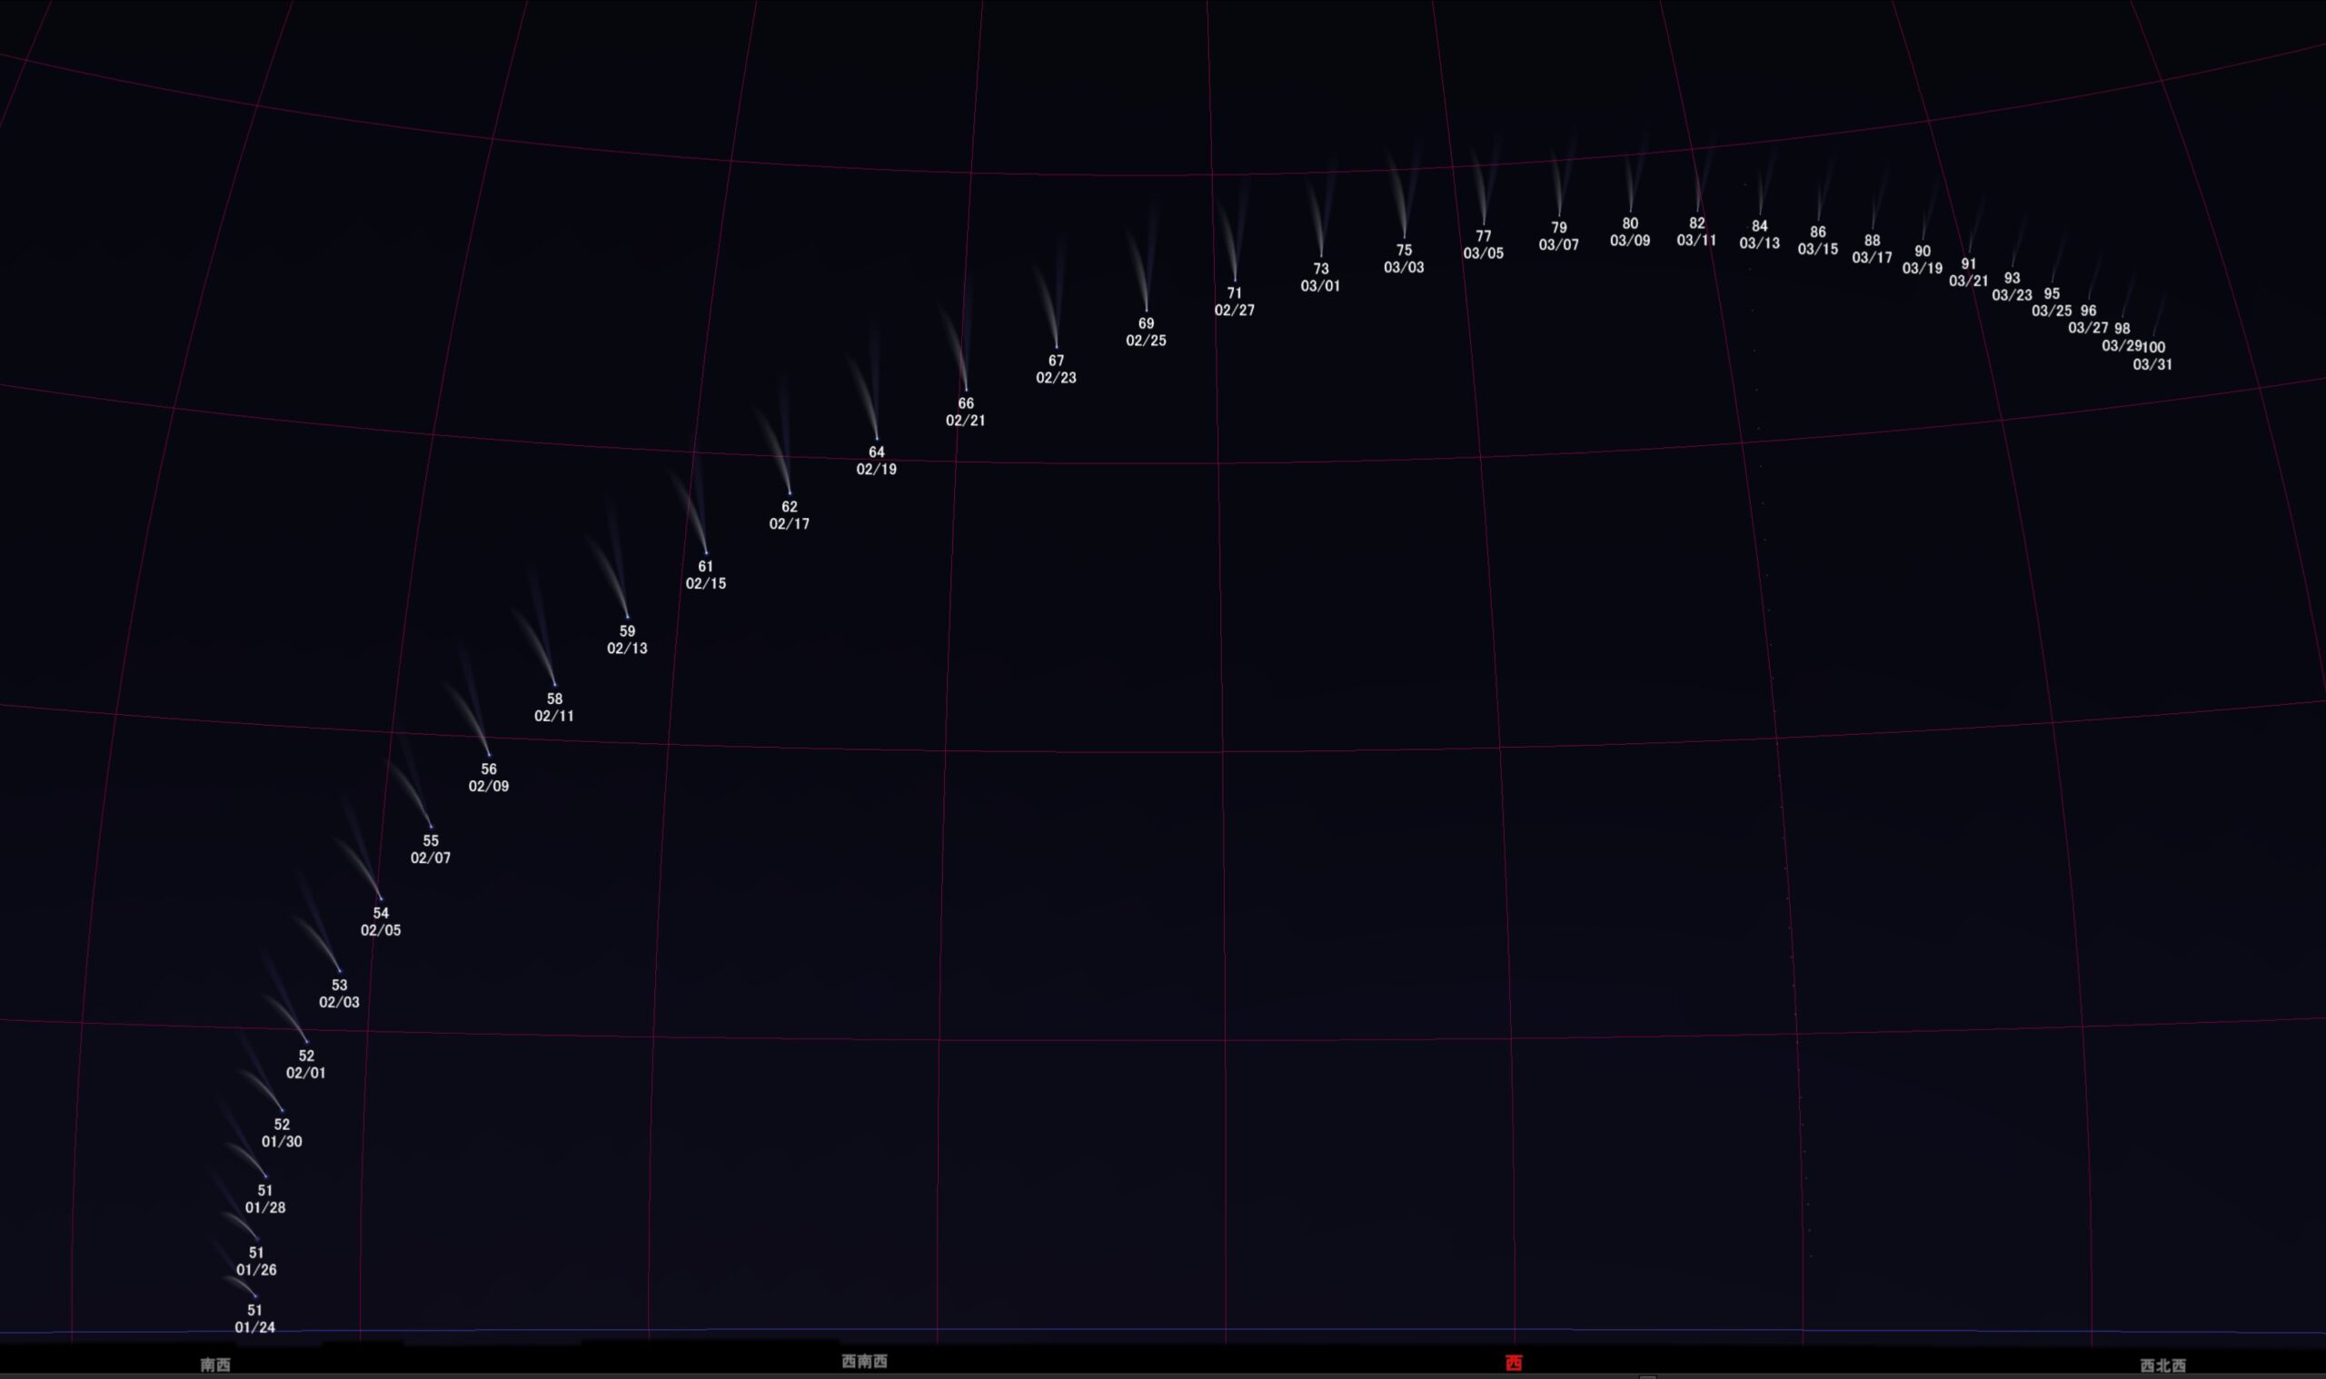2326x1379 pixels.
Task: Click the comet marked 01/24
Action: [255, 1296]
